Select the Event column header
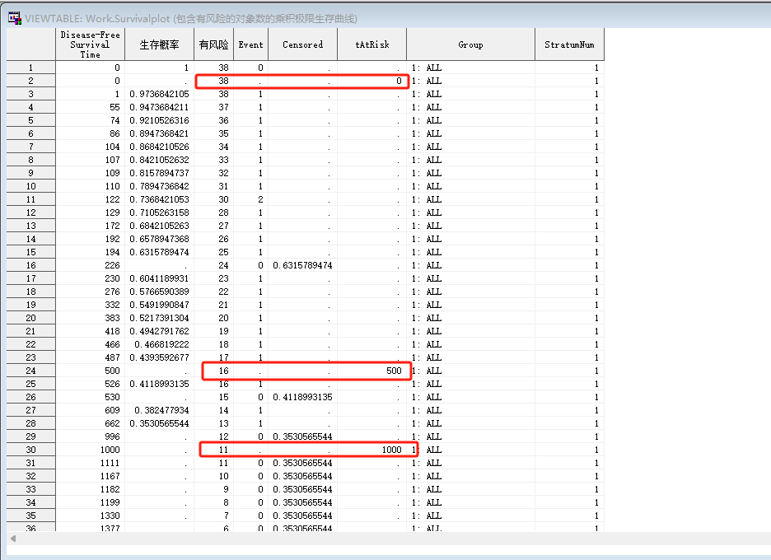This screenshot has width=771, height=560. [250, 44]
